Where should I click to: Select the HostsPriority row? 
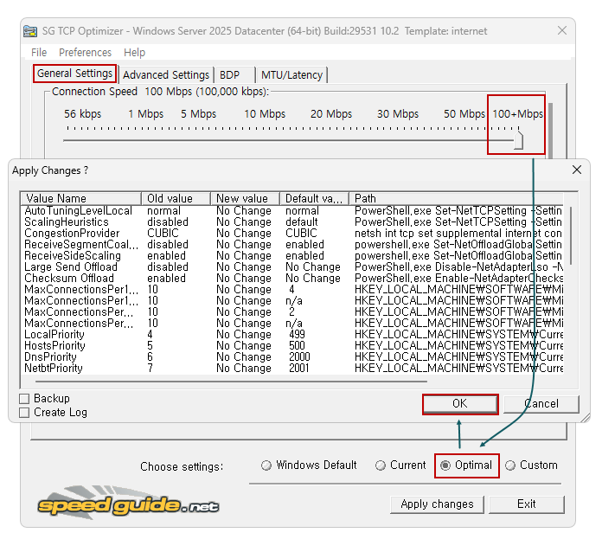pyautogui.click(x=291, y=346)
